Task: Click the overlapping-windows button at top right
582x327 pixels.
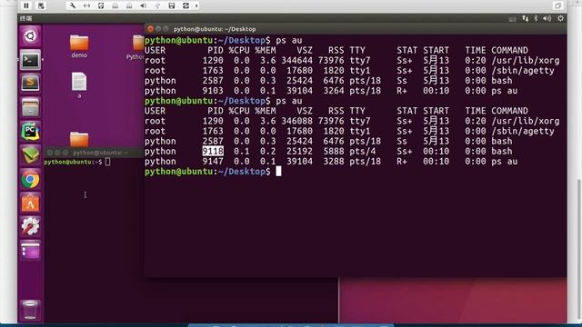Action: (557, 5)
